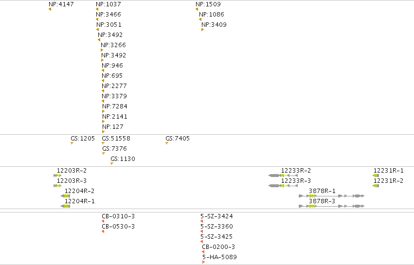Click the gene glyph under 12231R-2
This screenshot has width=414, height=265.
click(x=376, y=186)
